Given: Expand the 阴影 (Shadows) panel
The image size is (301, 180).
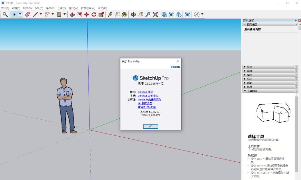Looking at the screenshot, I should [249, 83].
